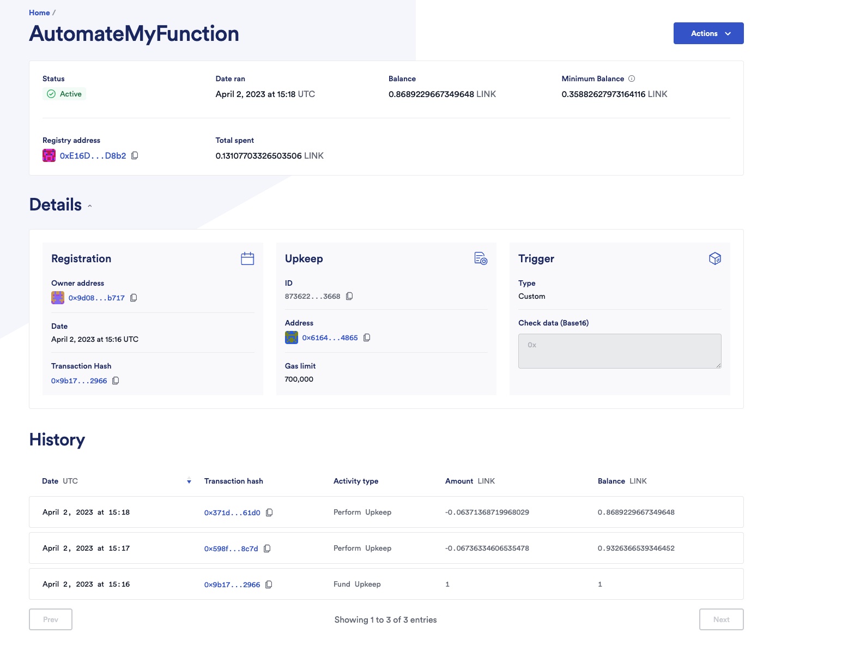Copy the upkeep address 0x6164...4865
This screenshot has height=657, width=848.
pos(367,337)
